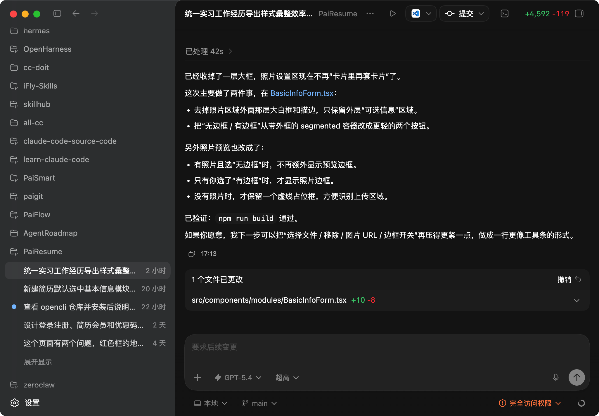
Task: Open the 新建简历默认选中基本信息模块 thread
Action: pyautogui.click(x=79, y=289)
